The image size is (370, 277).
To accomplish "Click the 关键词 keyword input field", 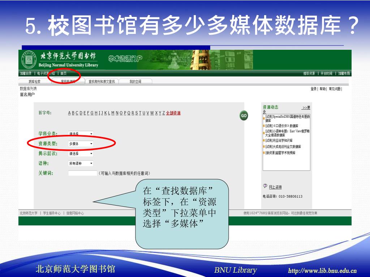I will pos(83,173).
